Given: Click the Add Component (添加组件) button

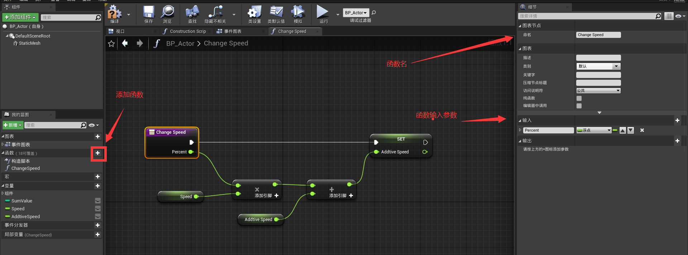Looking at the screenshot, I should tap(20, 17).
